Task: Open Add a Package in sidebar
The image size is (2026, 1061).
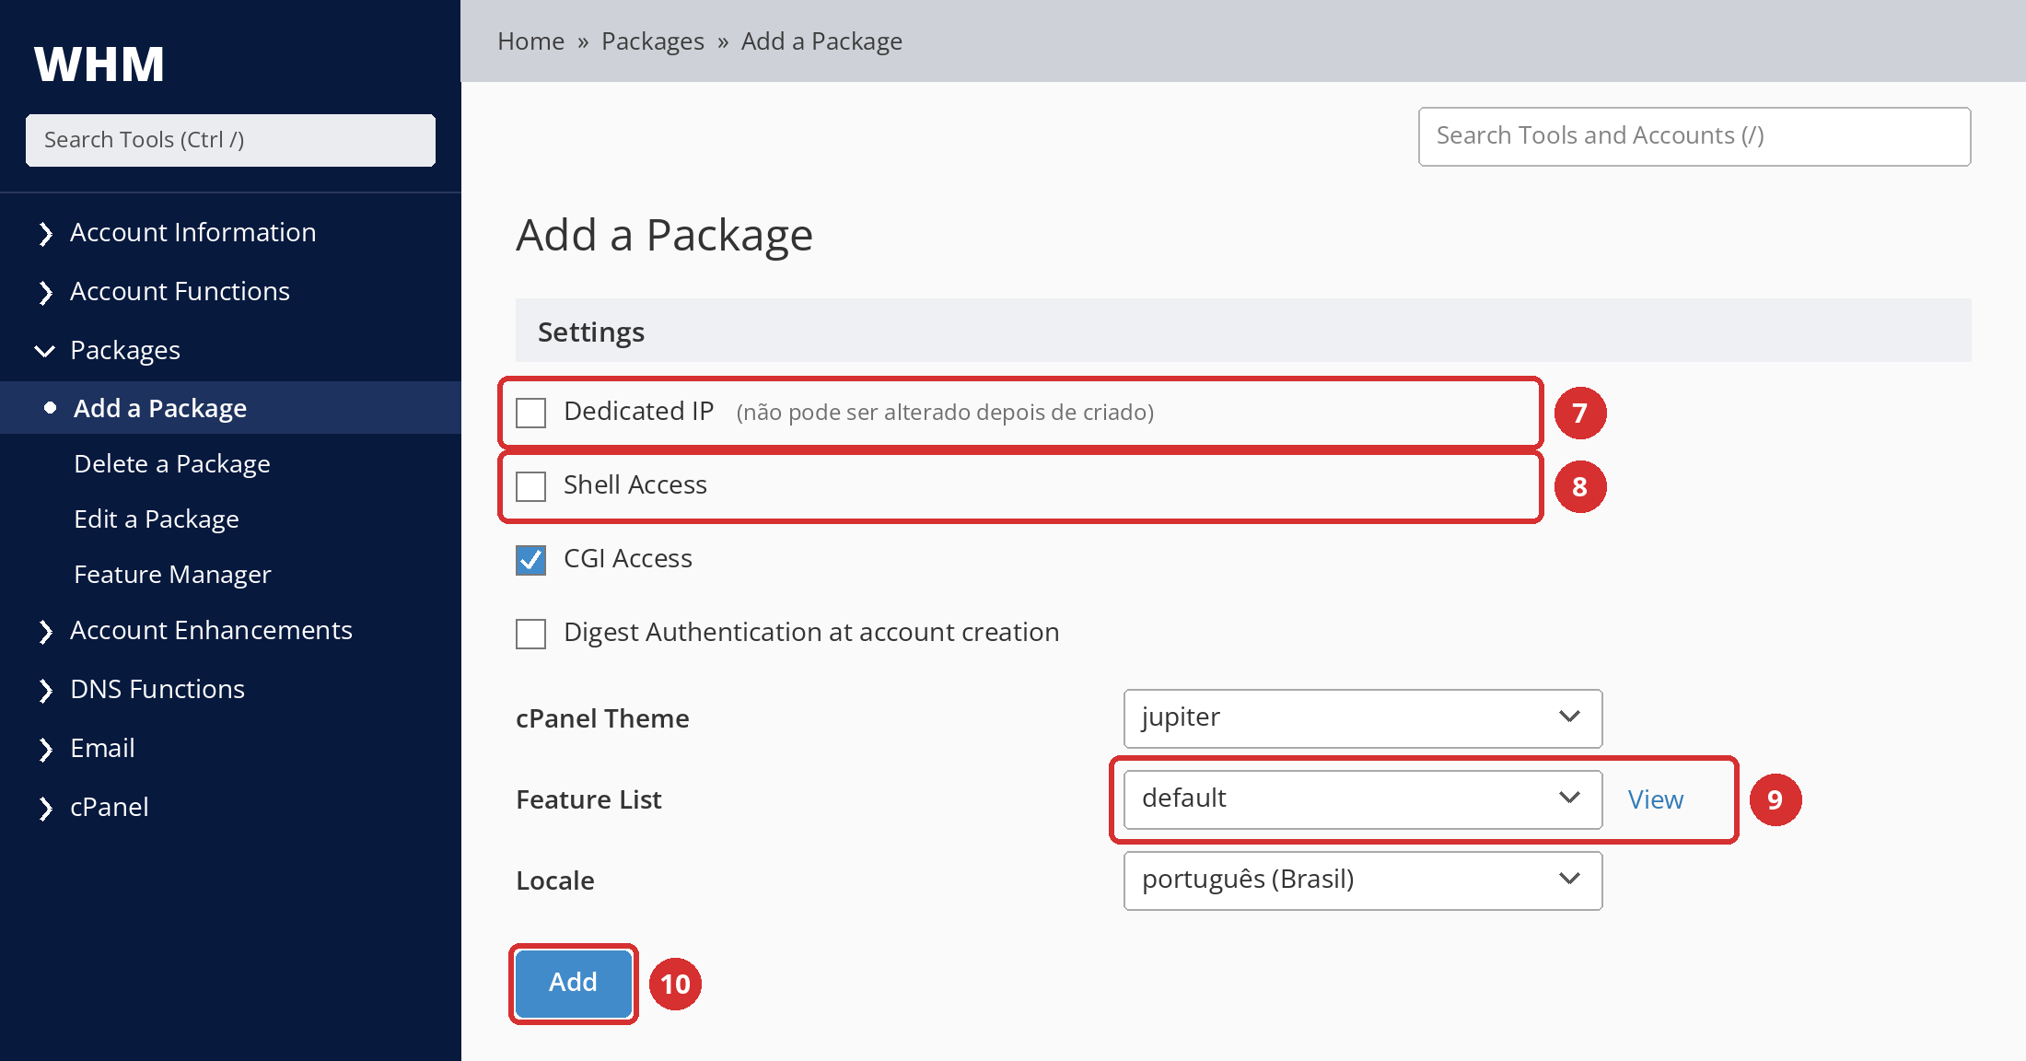Action: 230,408
